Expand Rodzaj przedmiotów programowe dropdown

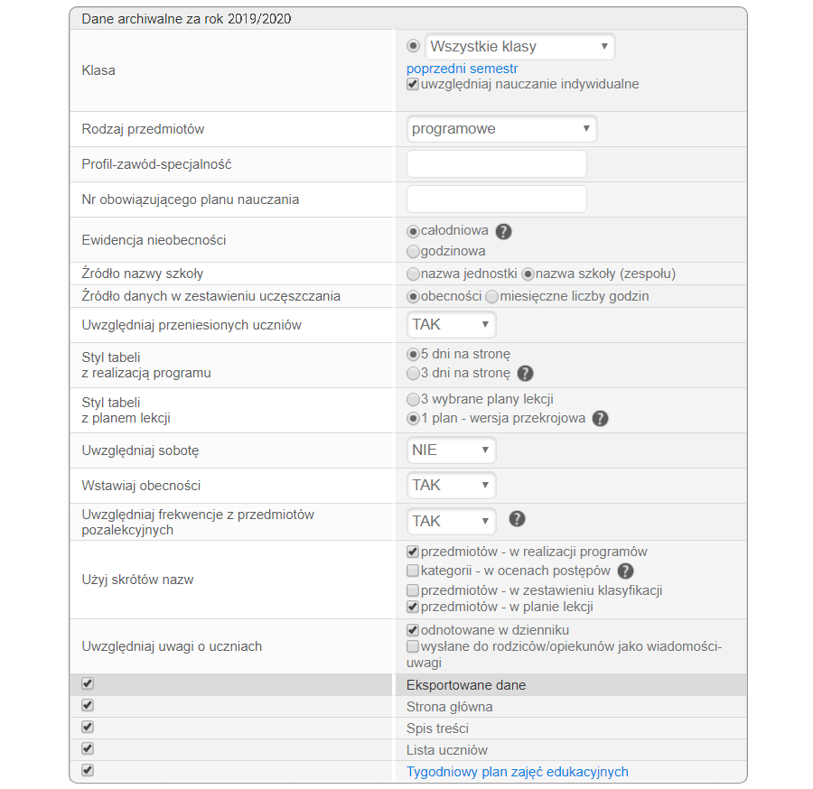click(501, 129)
